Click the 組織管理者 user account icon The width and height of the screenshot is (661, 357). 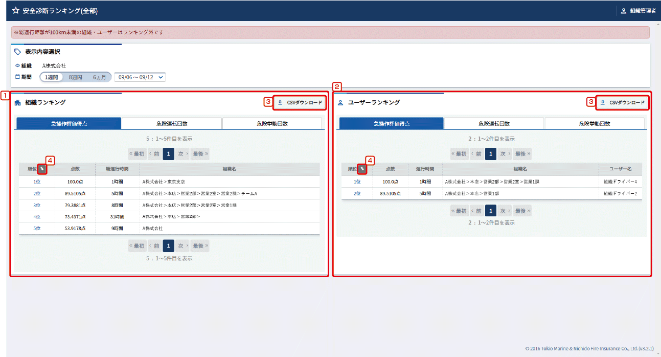(623, 11)
